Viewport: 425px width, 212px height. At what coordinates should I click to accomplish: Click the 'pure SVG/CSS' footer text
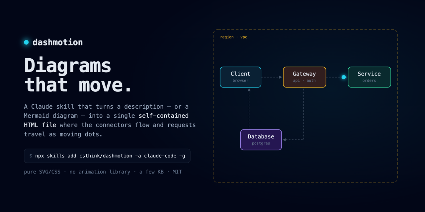point(42,172)
